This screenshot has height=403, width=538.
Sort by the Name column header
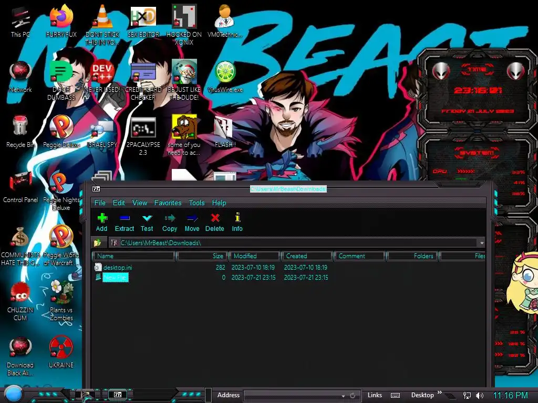(134, 256)
